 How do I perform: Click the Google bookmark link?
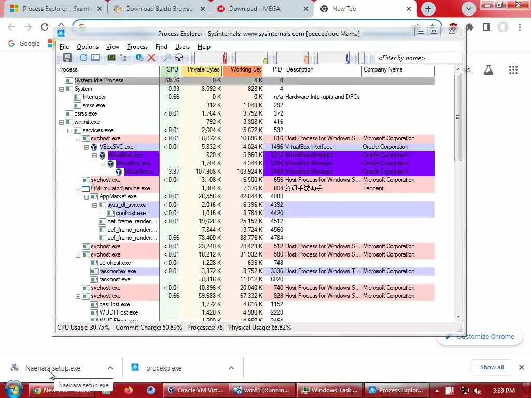(x=24, y=44)
